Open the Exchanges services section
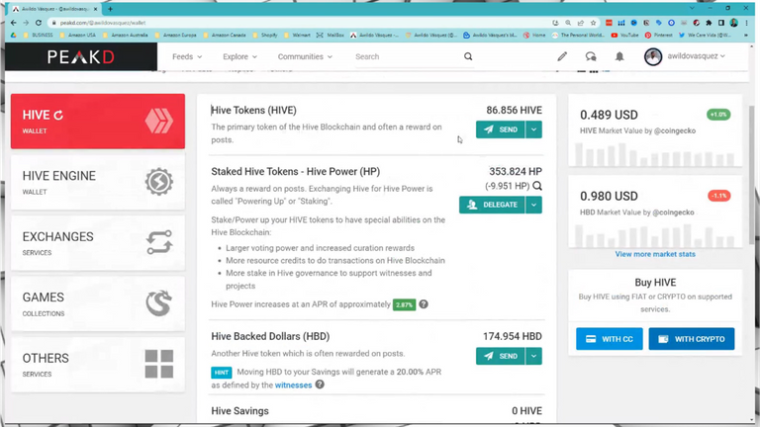 (x=98, y=242)
